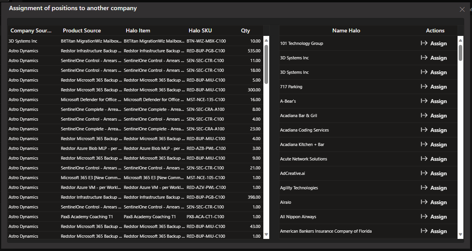Select the SKU cell RED-AZB-PWL-C100
472x251 pixels.
coord(206,148)
